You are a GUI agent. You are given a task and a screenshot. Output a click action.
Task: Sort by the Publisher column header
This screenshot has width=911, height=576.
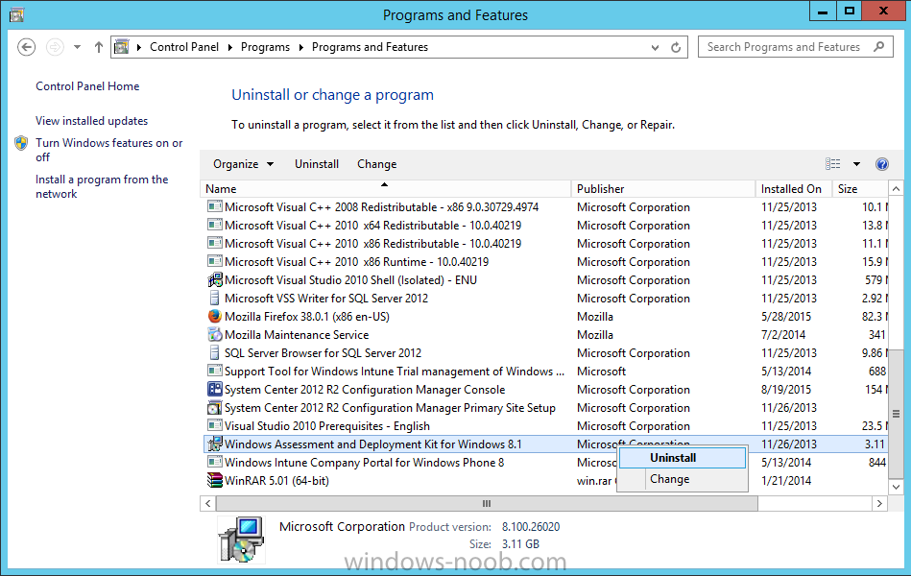tap(663, 189)
